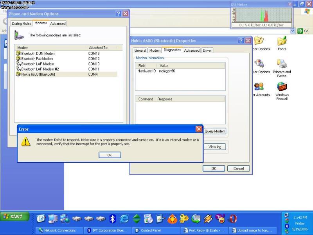Open Internet Explorer from quick launch
The height and width of the screenshot is (235, 313).
tap(124, 219)
